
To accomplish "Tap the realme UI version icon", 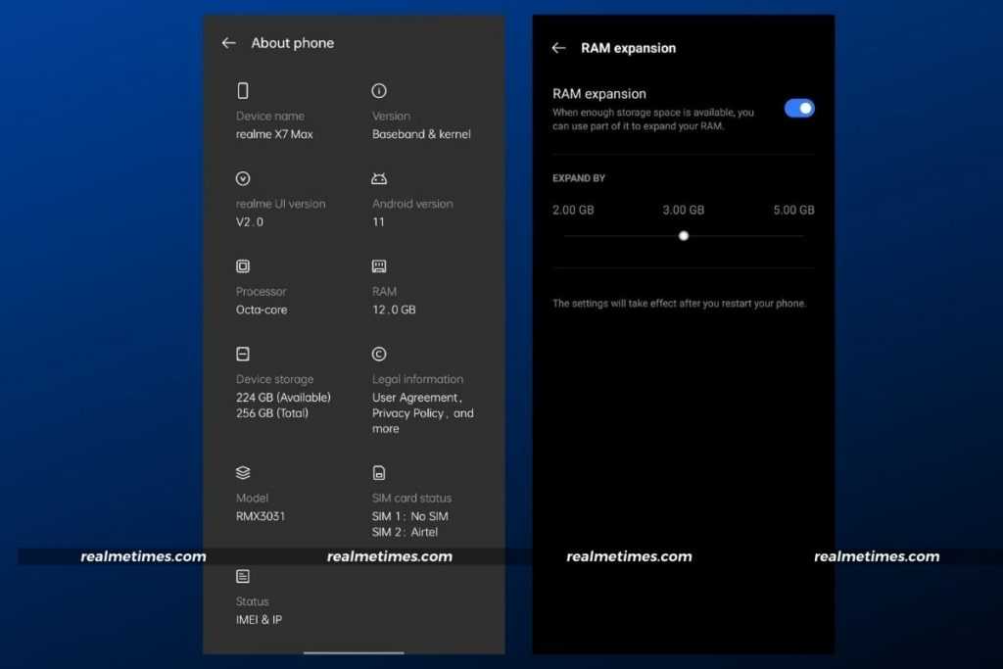I will tap(243, 178).
